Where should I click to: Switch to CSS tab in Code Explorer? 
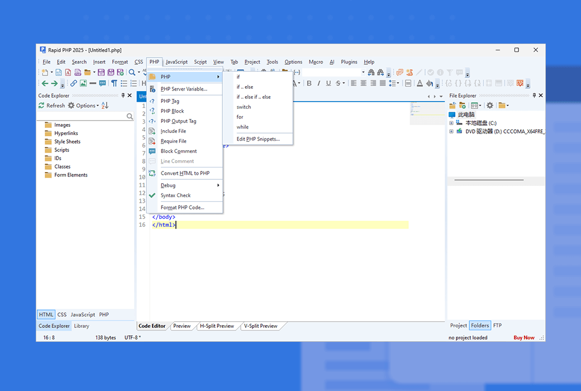click(x=62, y=314)
